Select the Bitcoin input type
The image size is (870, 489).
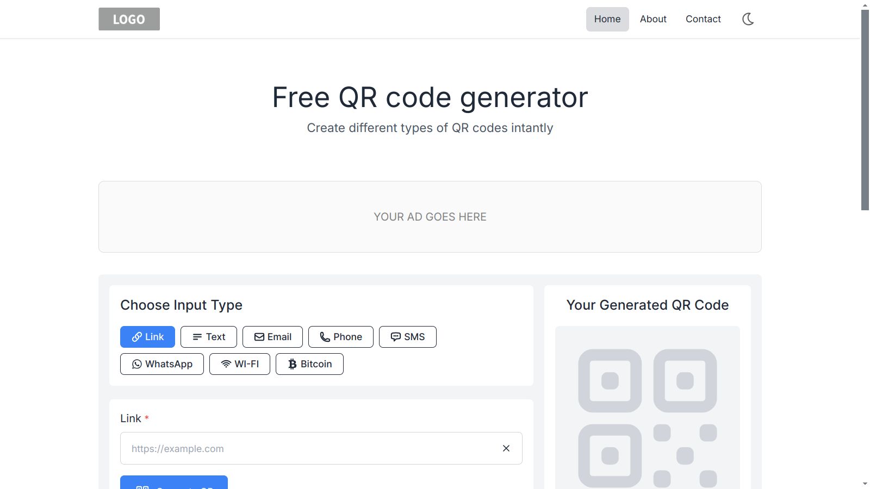click(x=309, y=364)
